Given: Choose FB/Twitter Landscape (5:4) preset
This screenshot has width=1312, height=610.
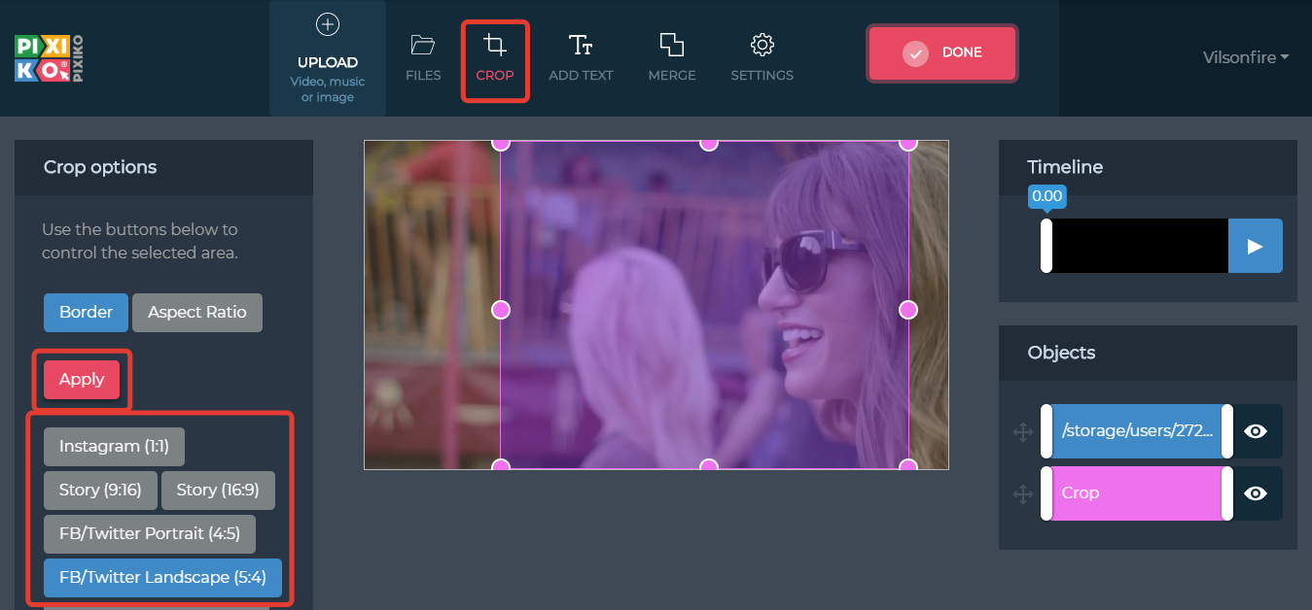Looking at the screenshot, I should [x=162, y=578].
